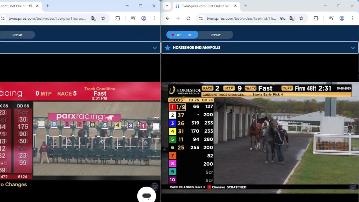Minimize the left browser window

[x=127, y=6]
